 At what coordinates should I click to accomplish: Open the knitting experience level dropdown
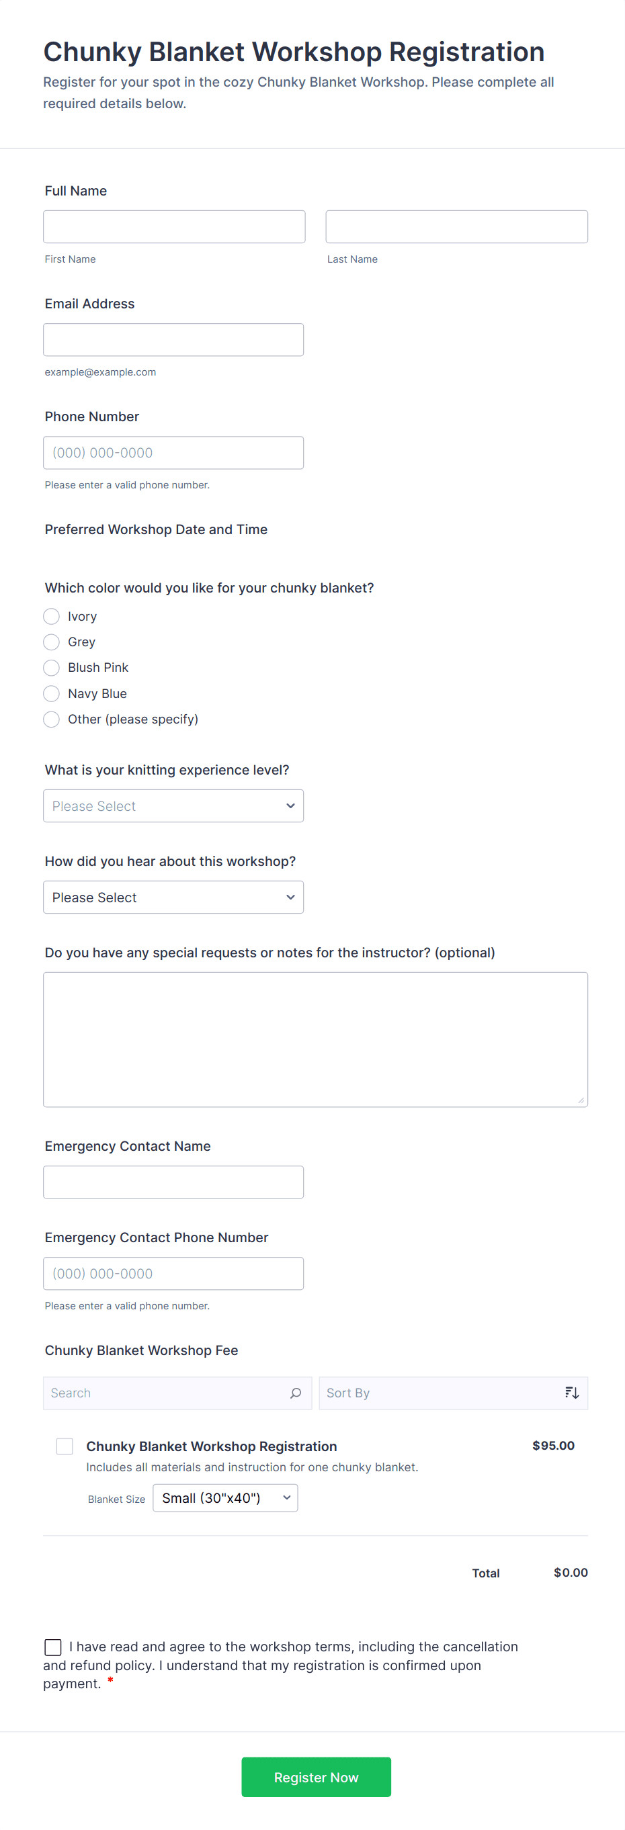tap(173, 805)
